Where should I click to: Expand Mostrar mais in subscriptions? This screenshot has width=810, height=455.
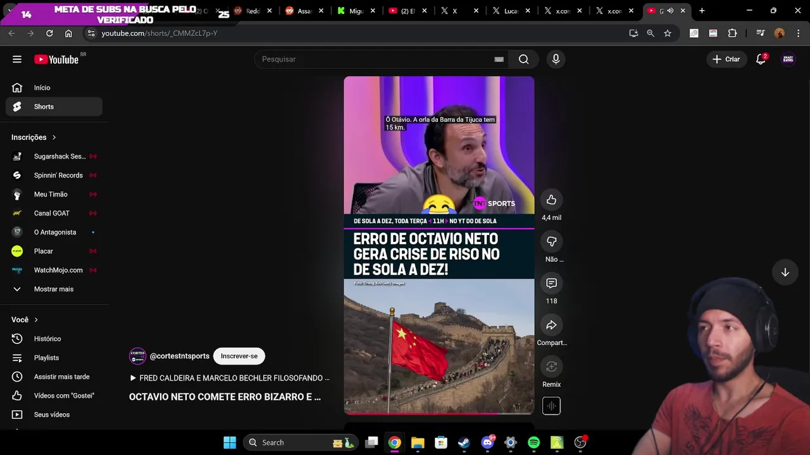click(54, 289)
